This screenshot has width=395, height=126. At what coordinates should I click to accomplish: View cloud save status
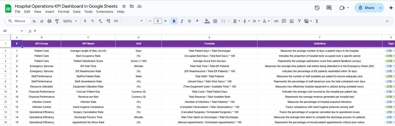[139, 6]
